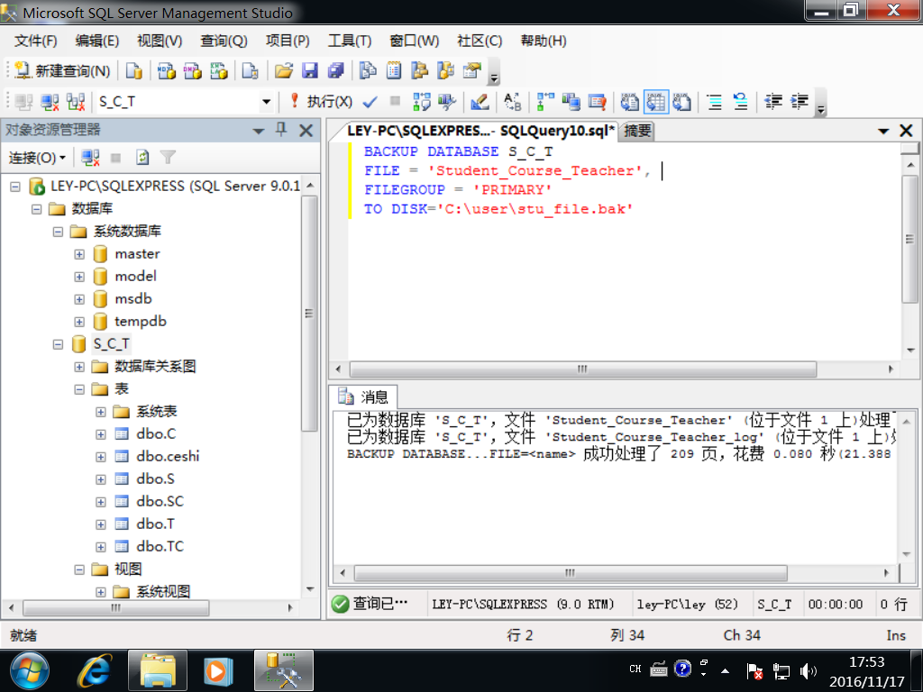Screen dimensions: 923x692
Task: Open Windows Start menu
Action: click(x=30, y=670)
